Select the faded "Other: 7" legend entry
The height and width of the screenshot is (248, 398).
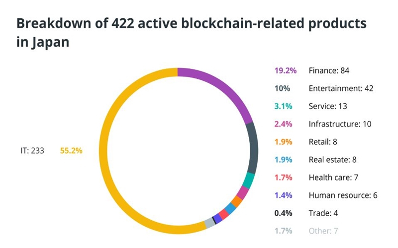pyautogui.click(x=323, y=231)
